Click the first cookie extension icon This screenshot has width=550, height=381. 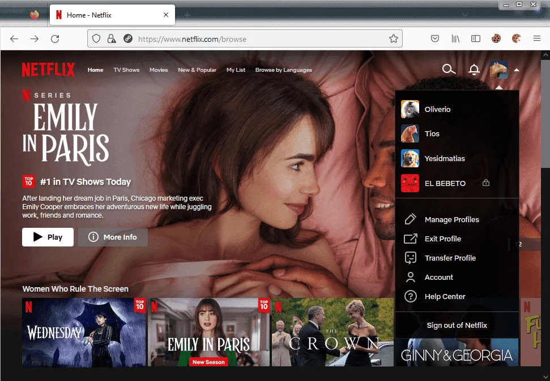coord(496,38)
